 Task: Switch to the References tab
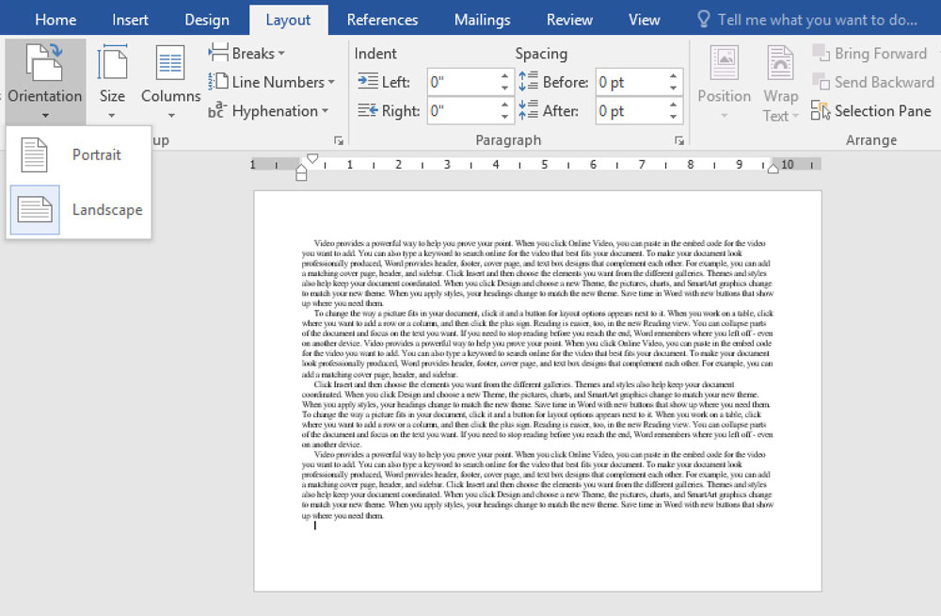(382, 20)
